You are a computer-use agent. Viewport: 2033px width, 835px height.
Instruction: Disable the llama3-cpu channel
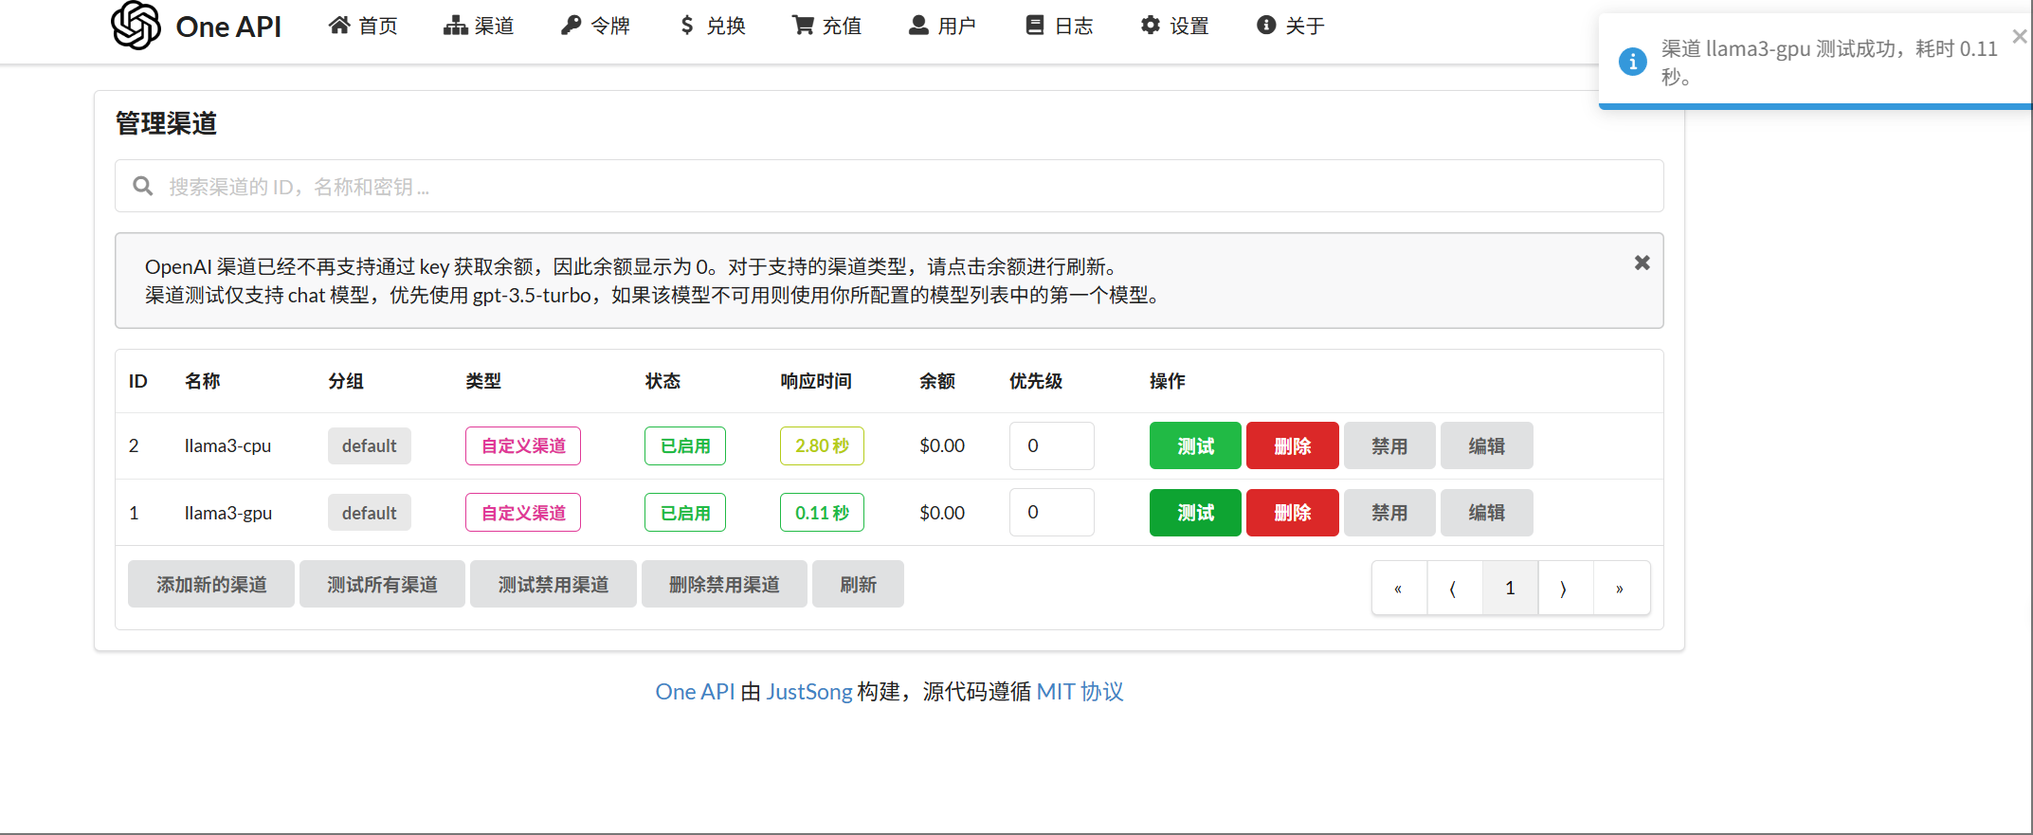pos(1389,445)
